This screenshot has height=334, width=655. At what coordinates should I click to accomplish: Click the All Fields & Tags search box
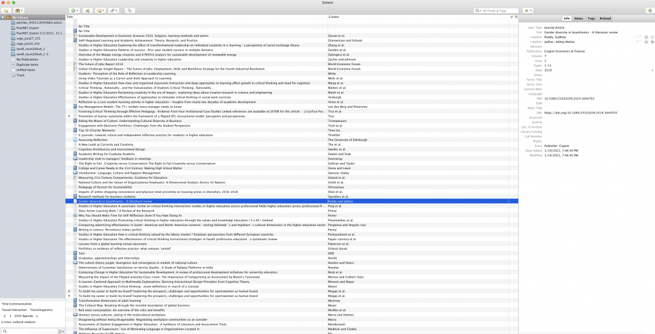click(499, 11)
